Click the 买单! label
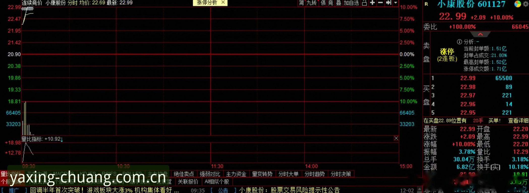529x193 pixels. click(494, 121)
